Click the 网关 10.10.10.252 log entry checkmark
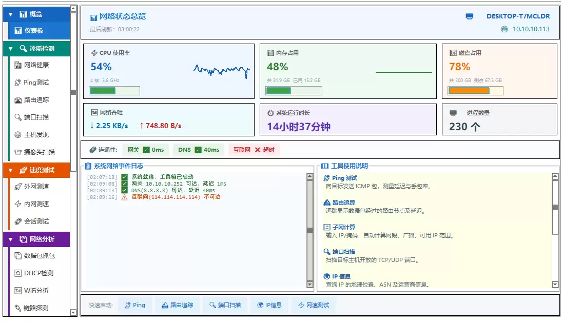Screen dimensions: 563x324 [x=125, y=184]
